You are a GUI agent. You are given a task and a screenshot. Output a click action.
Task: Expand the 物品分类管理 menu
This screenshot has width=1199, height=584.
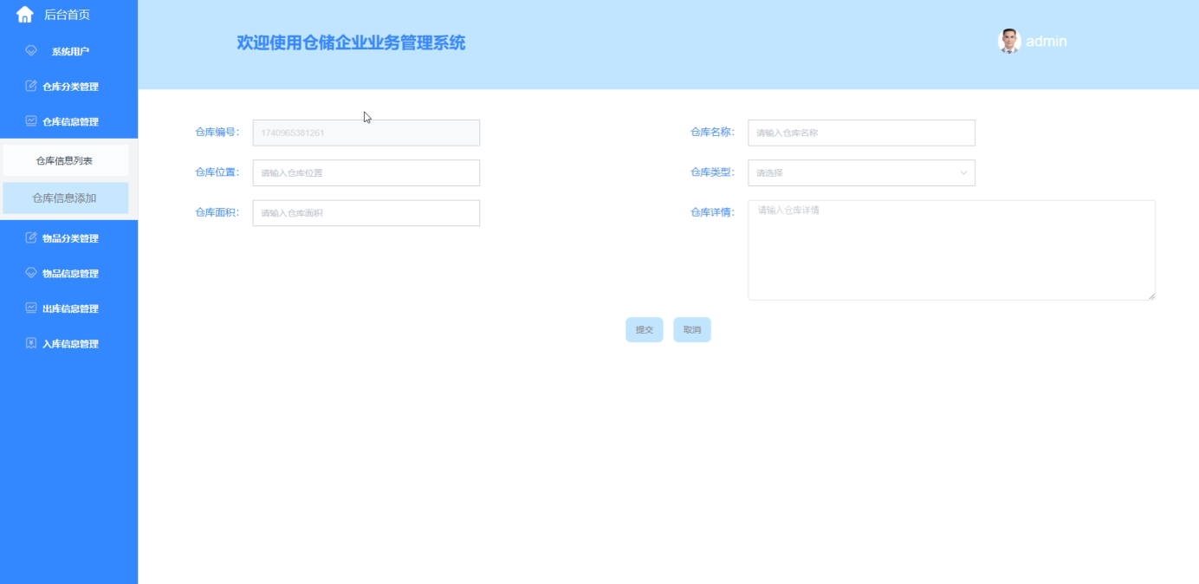tap(68, 238)
